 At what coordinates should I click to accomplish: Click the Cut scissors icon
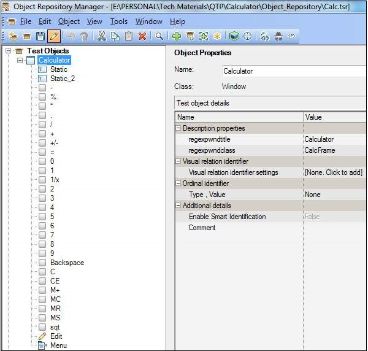point(102,37)
